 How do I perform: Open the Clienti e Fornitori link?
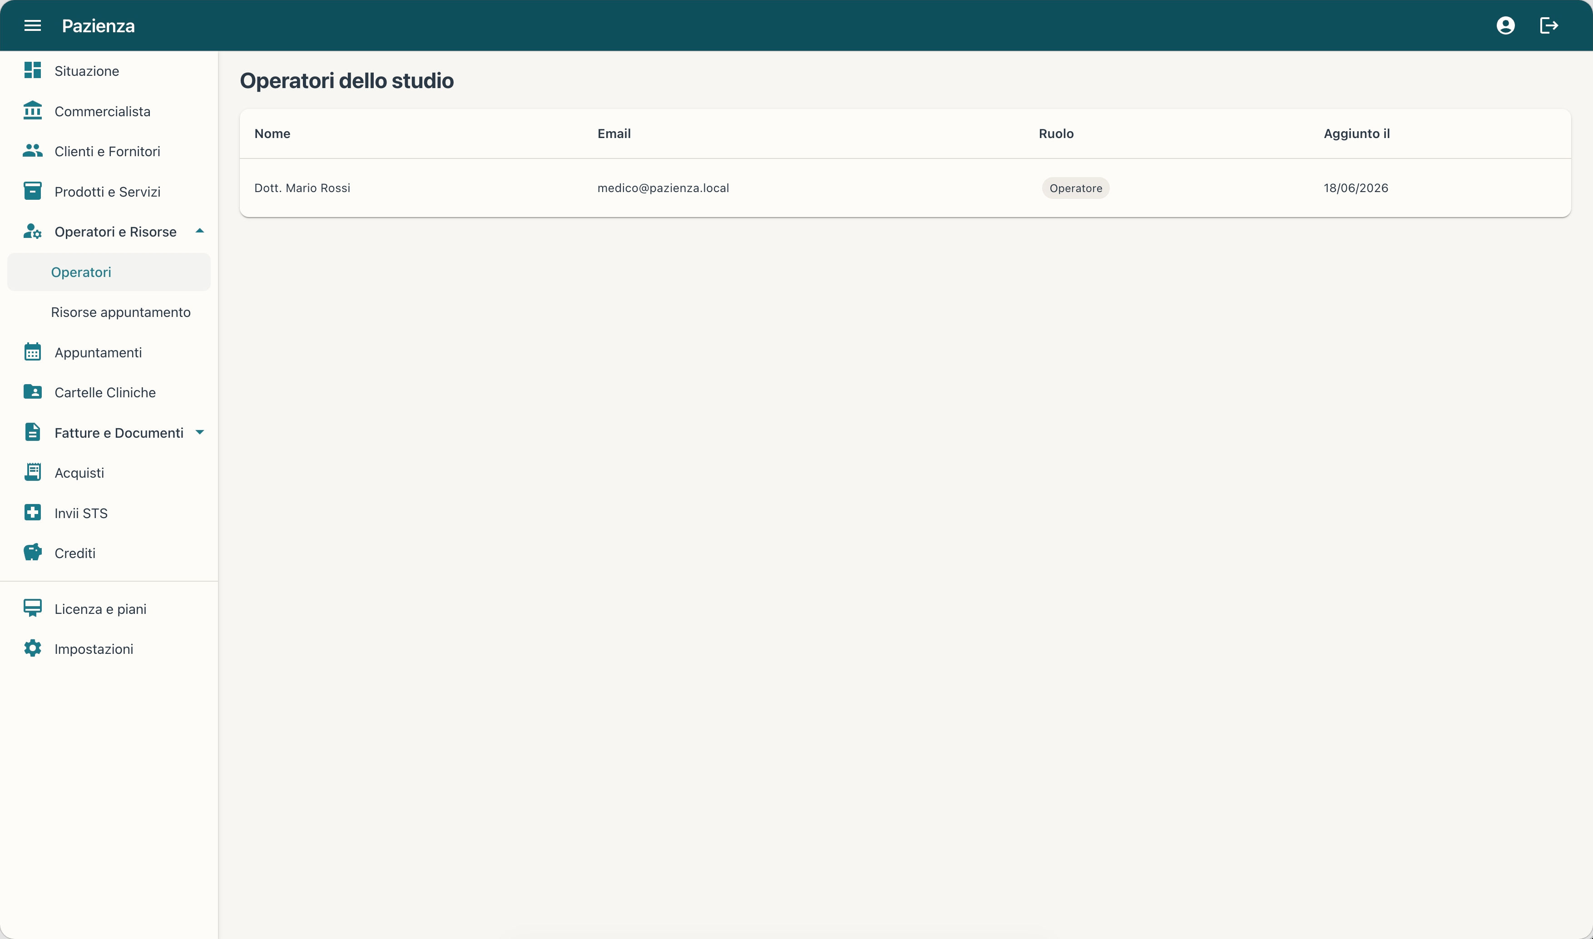pos(108,151)
